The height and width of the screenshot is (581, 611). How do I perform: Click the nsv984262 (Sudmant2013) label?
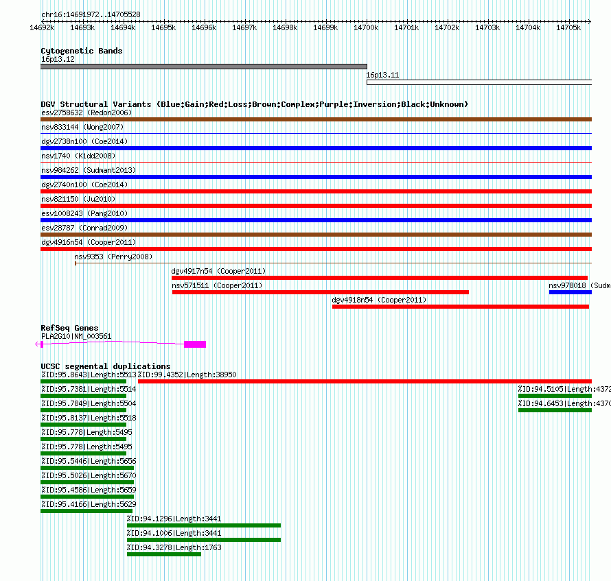tap(89, 170)
